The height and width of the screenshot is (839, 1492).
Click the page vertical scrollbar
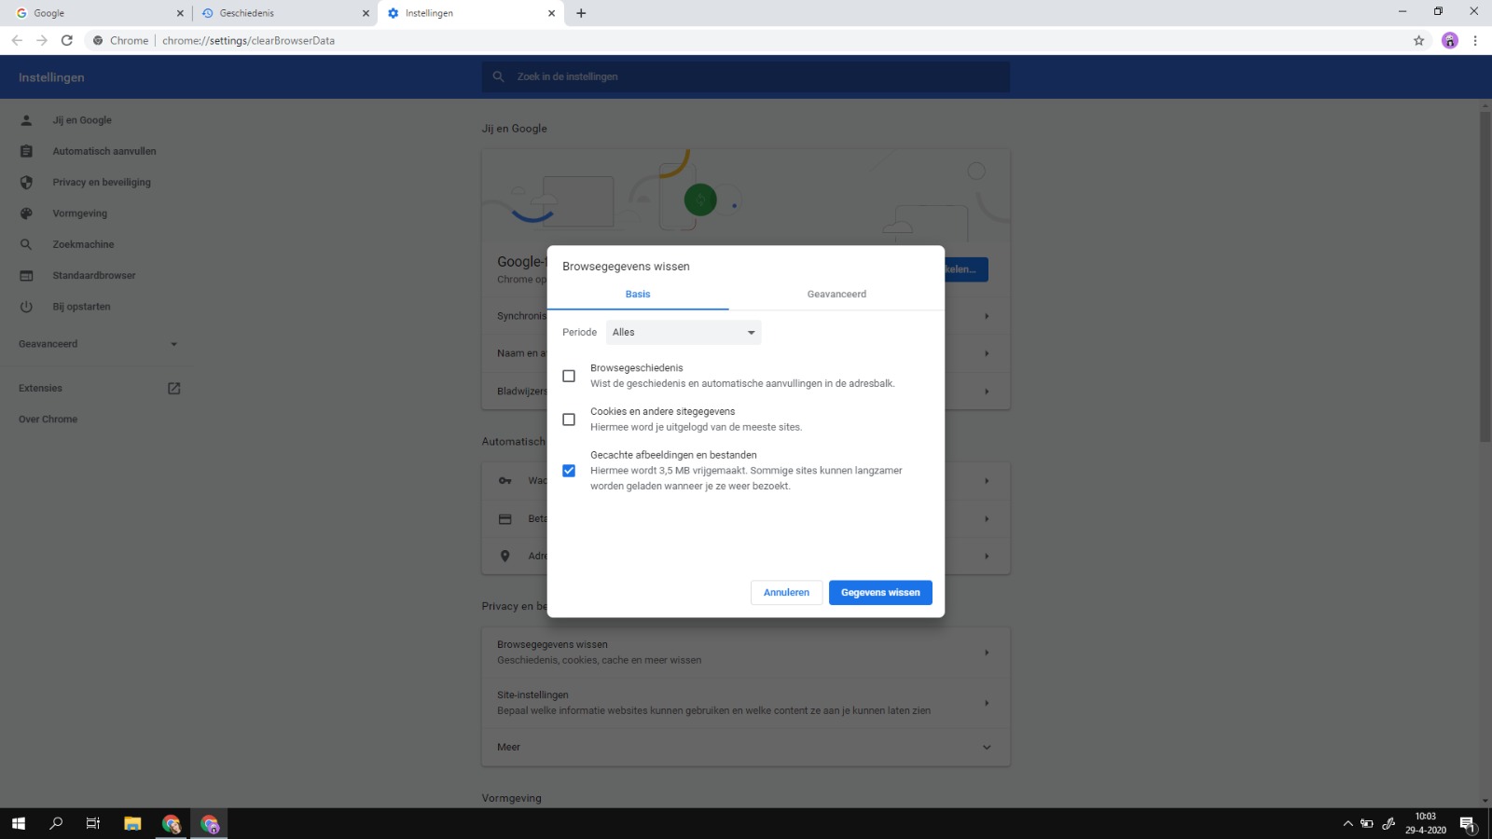1485,276
